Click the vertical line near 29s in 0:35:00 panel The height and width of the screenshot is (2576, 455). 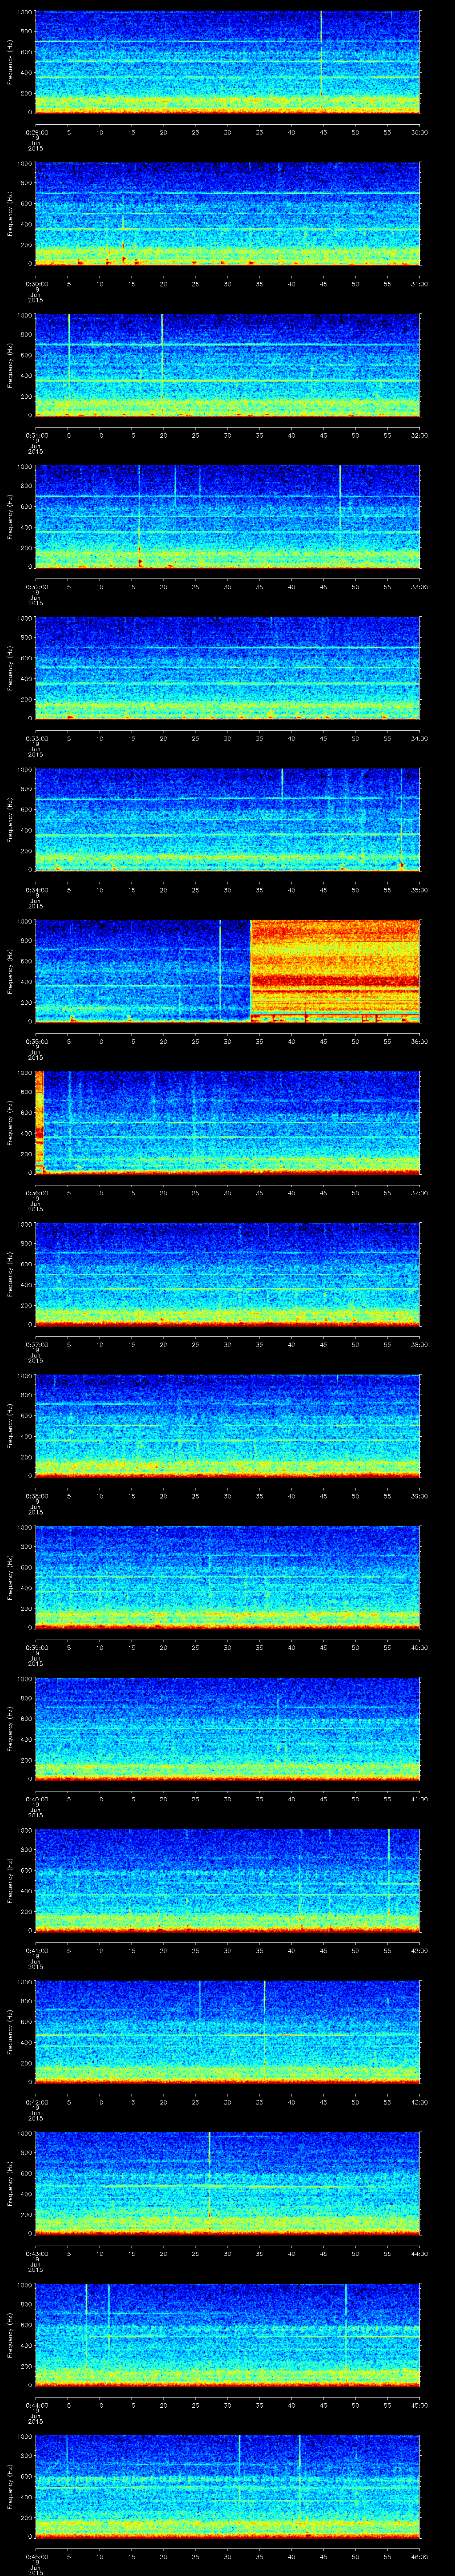[x=220, y=965]
